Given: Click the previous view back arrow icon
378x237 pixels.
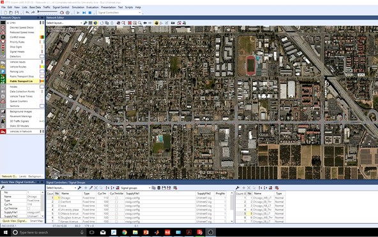Looking at the screenshot, I should [x=145, y=23].
